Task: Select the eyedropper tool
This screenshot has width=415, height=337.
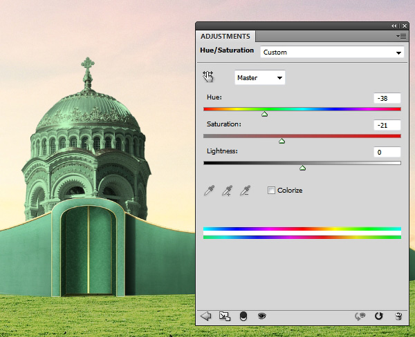Action: click(209, 191)
